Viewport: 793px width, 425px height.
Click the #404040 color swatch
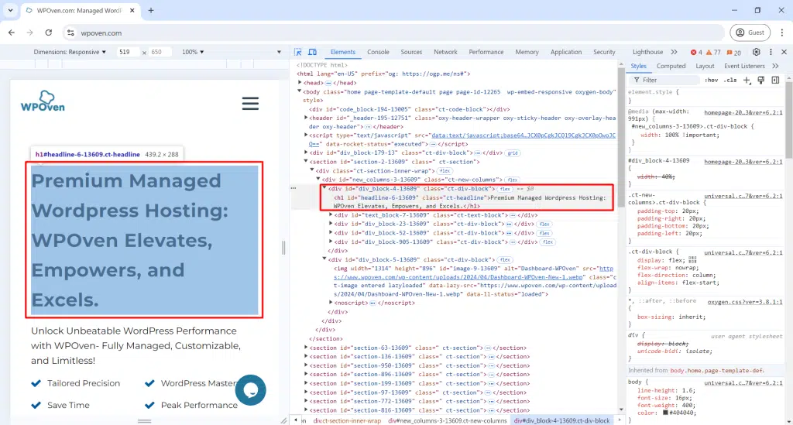point(666,413)
